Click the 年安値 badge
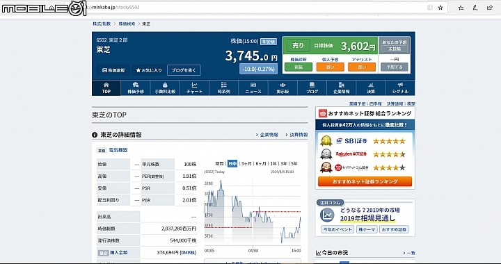 (x=269, y=42)
